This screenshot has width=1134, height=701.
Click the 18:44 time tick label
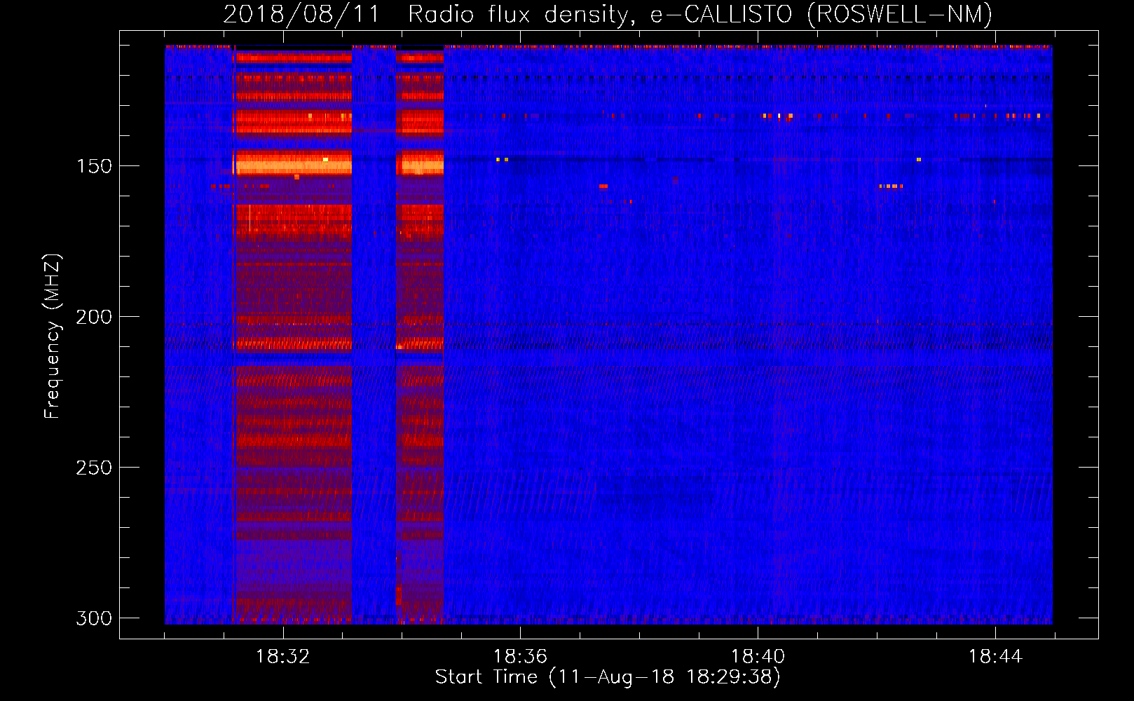995,657
